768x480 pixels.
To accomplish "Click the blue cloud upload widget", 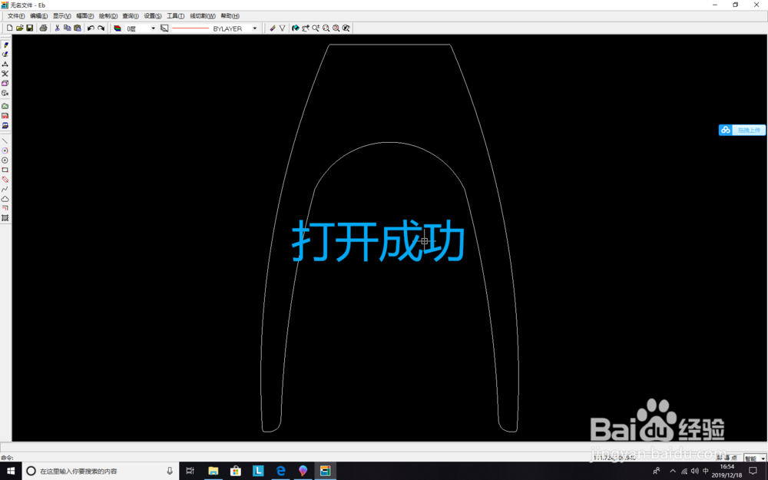I will (x=742, y=130).
